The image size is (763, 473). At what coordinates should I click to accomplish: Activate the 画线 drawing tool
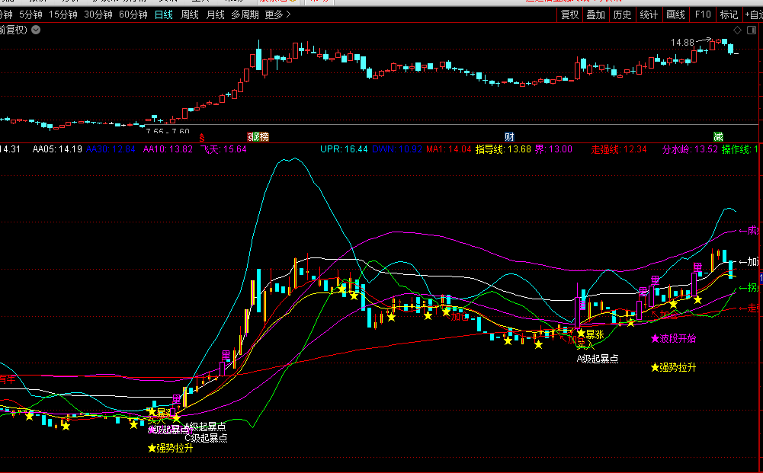point(675,14)
